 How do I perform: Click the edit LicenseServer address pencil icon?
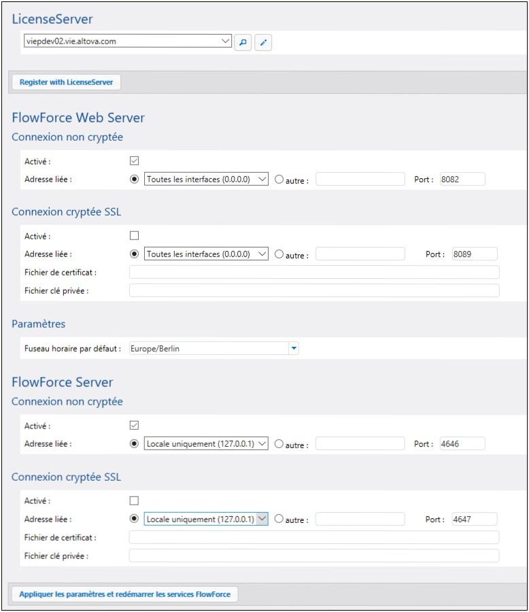(x=263, y=42)
